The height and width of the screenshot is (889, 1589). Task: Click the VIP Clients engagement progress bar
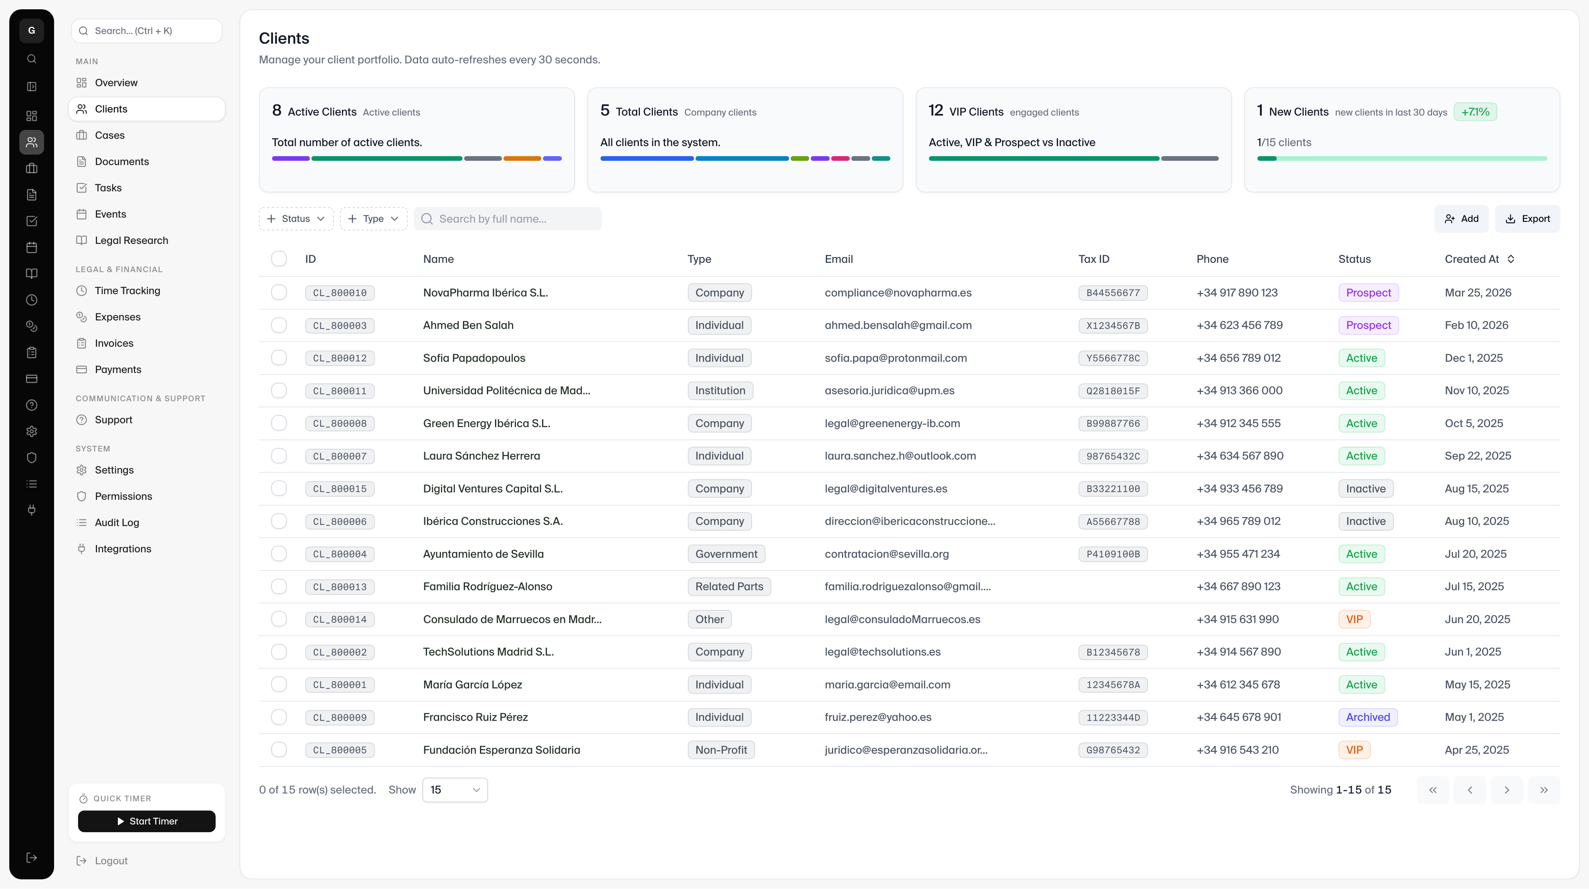coord(1074,158)
